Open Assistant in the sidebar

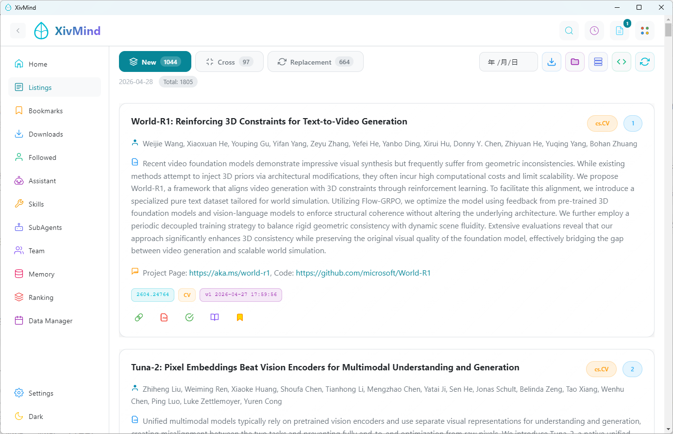click(55, 181)
